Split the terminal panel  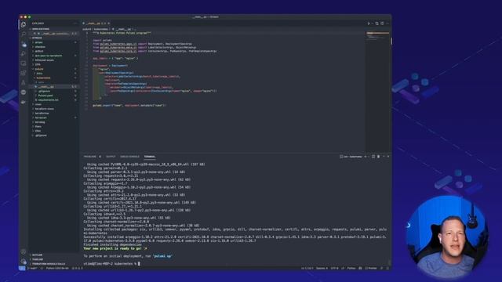(373, 157)
